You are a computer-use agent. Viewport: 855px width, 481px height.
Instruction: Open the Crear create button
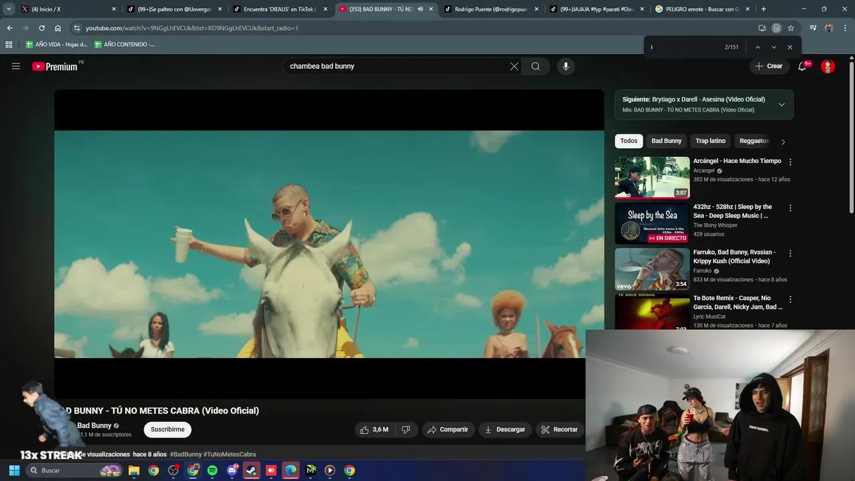[x=769, y=66]
